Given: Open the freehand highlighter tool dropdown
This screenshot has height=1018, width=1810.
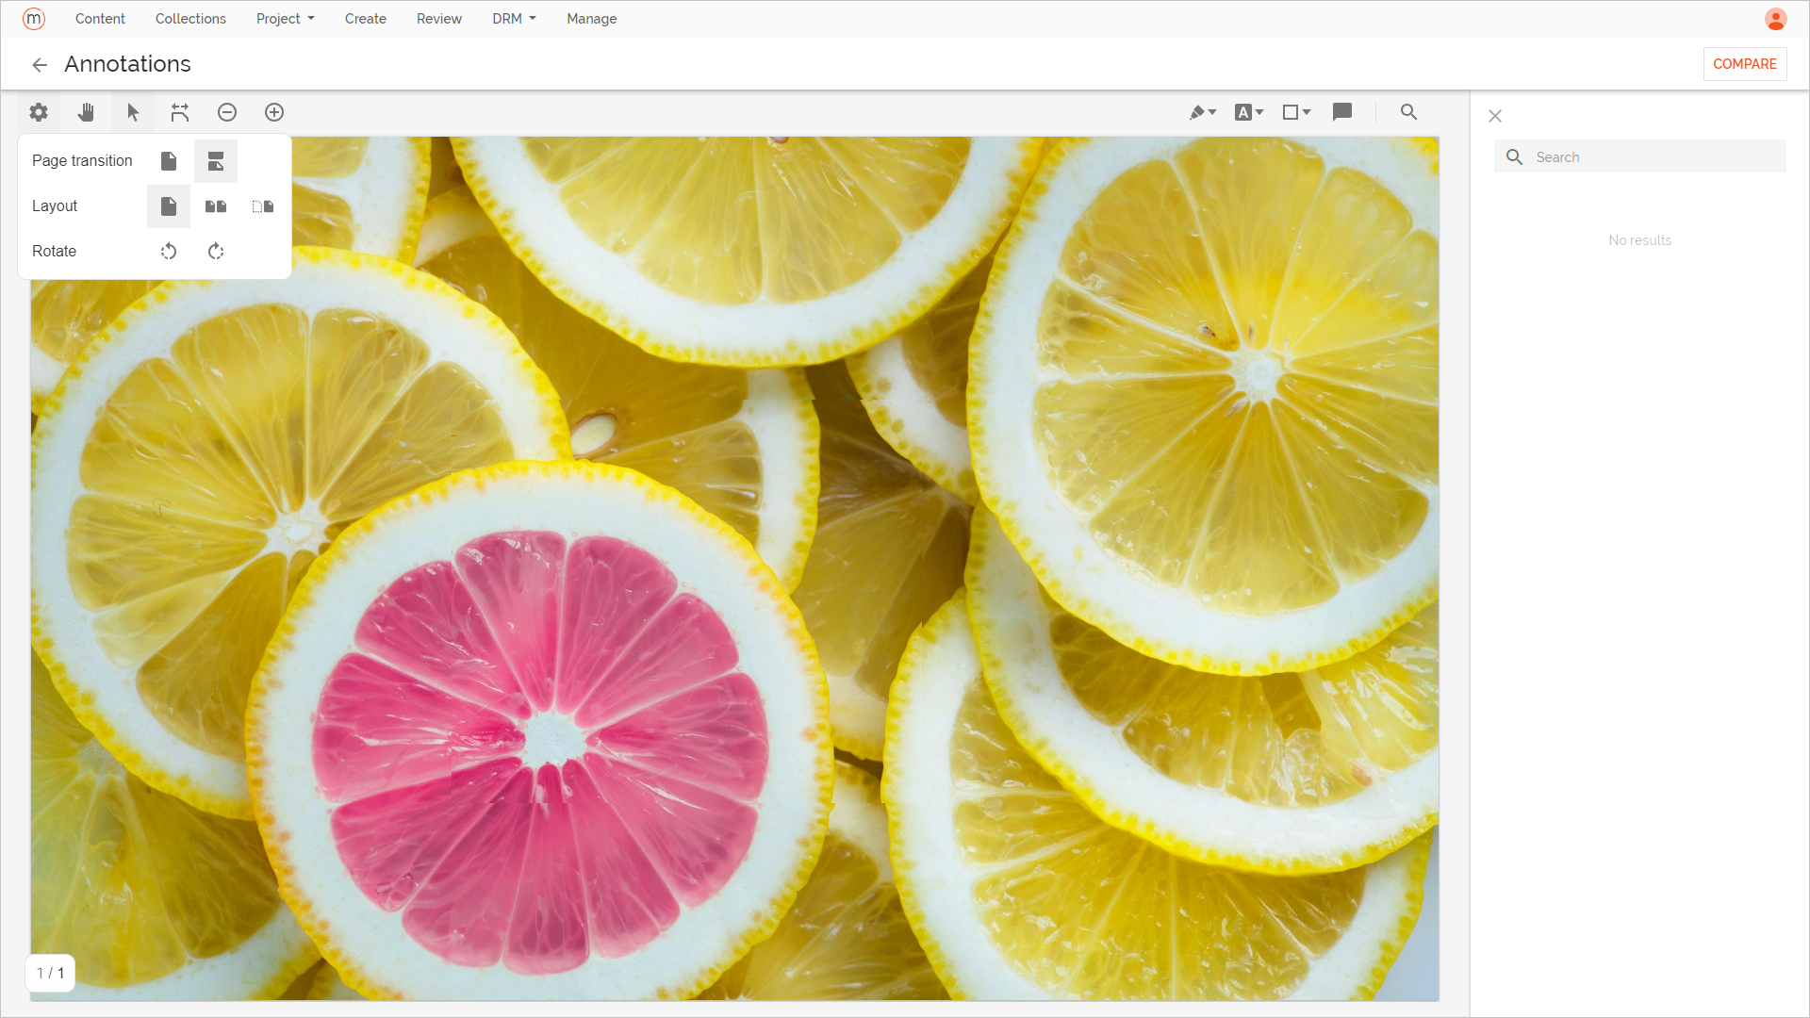Looking at the screenshot, I should 1202,112.
